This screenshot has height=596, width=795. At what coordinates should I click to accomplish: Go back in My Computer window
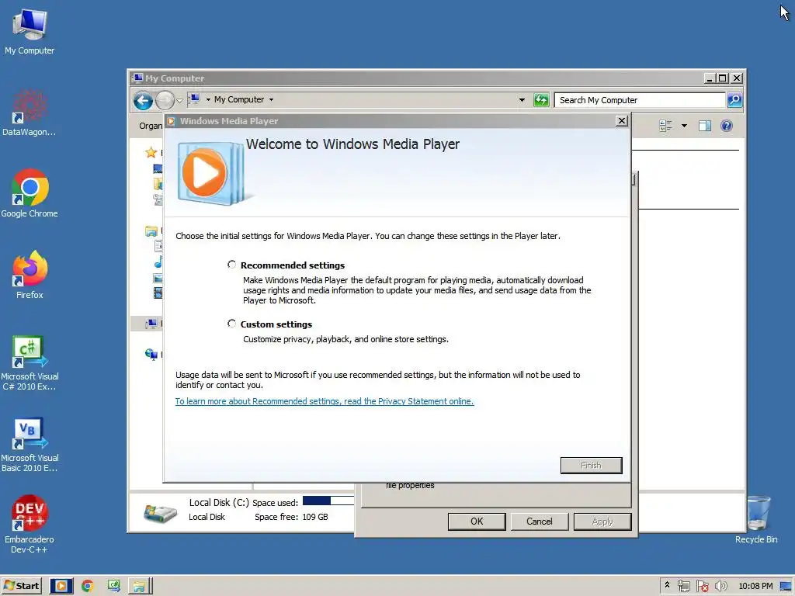[144, 100]
